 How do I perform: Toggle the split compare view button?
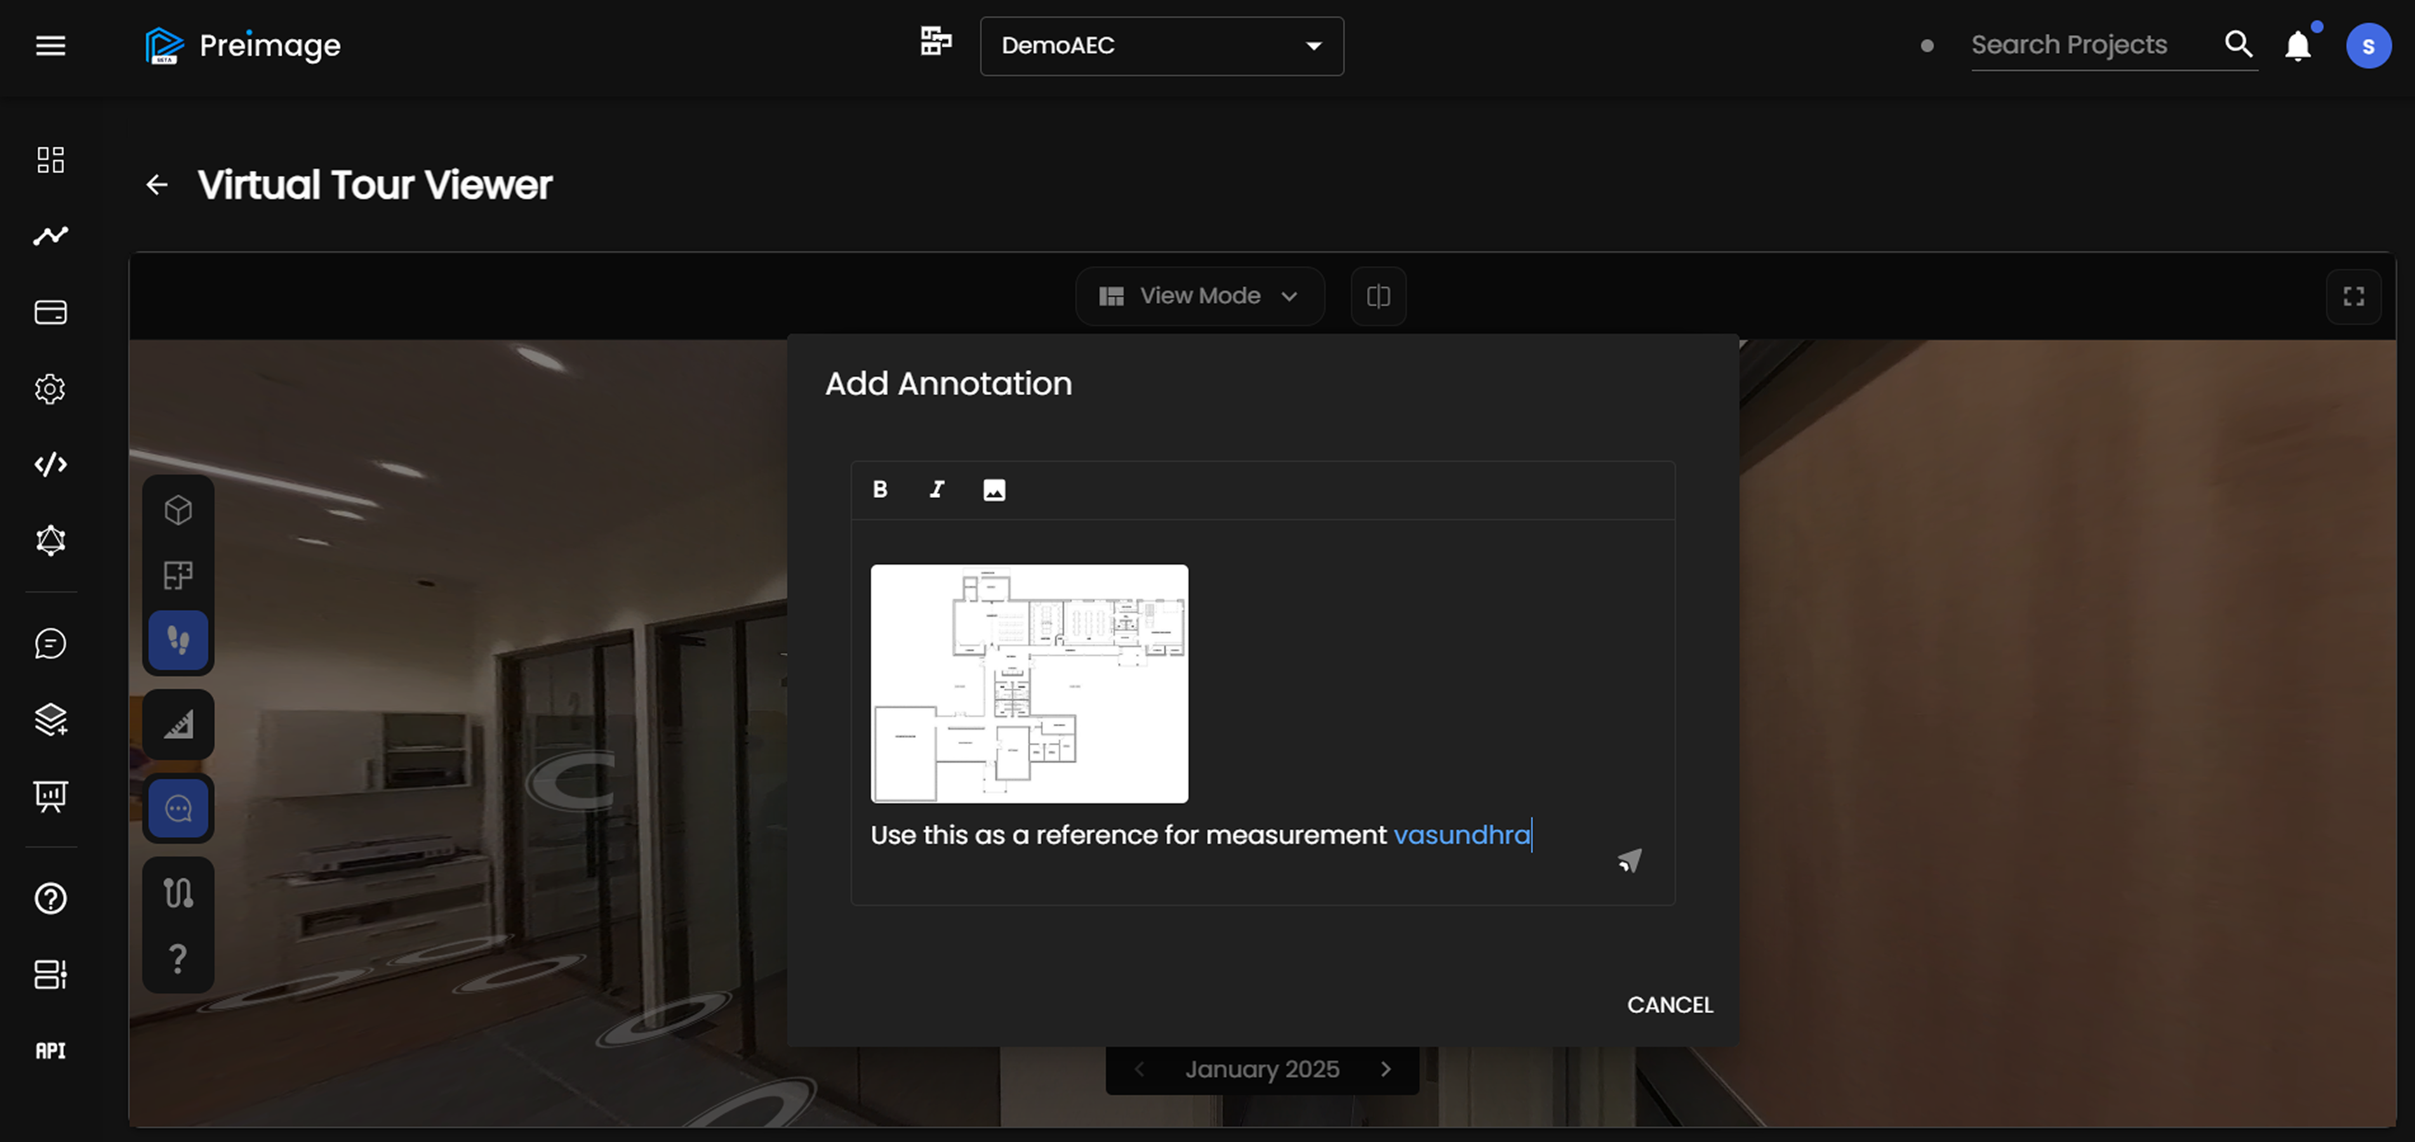point(1378,296)
